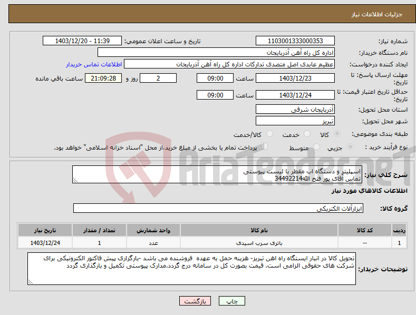This screenshot has width=416, height=315.
Task: Click the توضیحات خریدار notes textarea
Action: click(x=191, y=269)
